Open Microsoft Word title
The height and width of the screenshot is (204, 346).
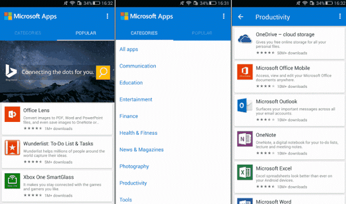point(274,201)
